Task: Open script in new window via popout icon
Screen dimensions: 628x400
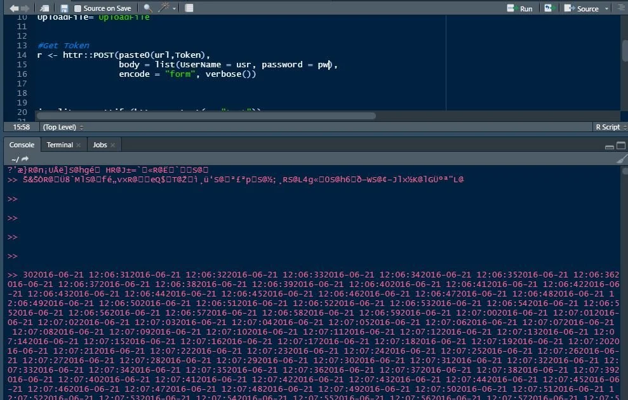Action: pyautogui.click(x=44, y=8)
